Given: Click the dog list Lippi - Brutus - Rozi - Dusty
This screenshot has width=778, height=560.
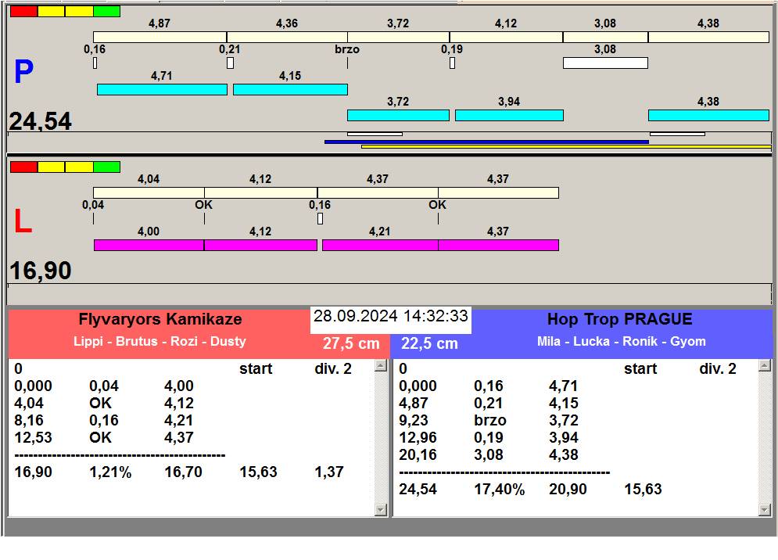Looking at the screenshot, I should pyautogui.click(x=160, y=341).
